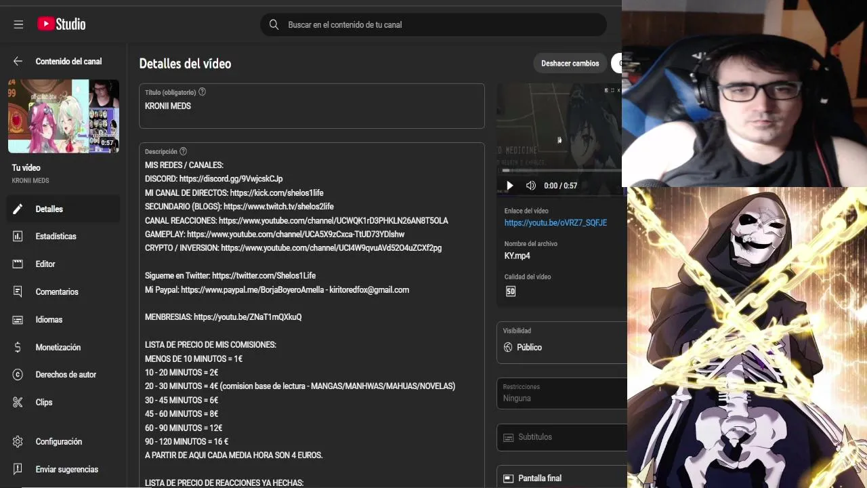Open the Detalles section
This screenshot has height=488, width=867.
click(x=64, y=209)
